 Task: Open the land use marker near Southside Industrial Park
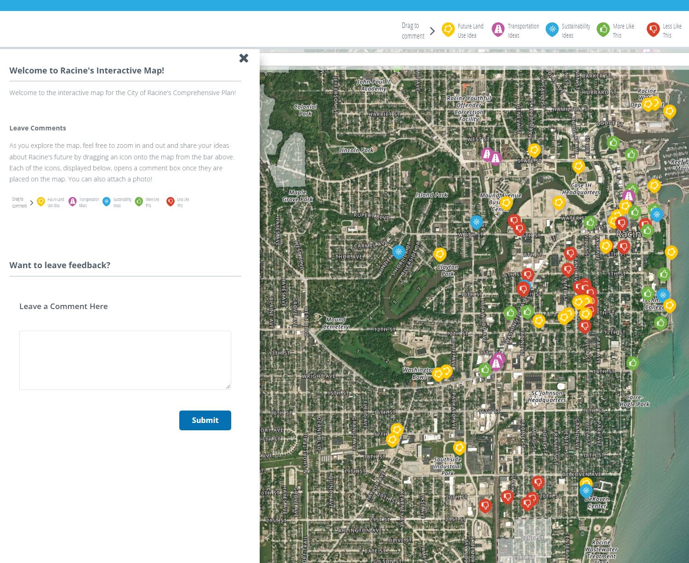point(459,448)
